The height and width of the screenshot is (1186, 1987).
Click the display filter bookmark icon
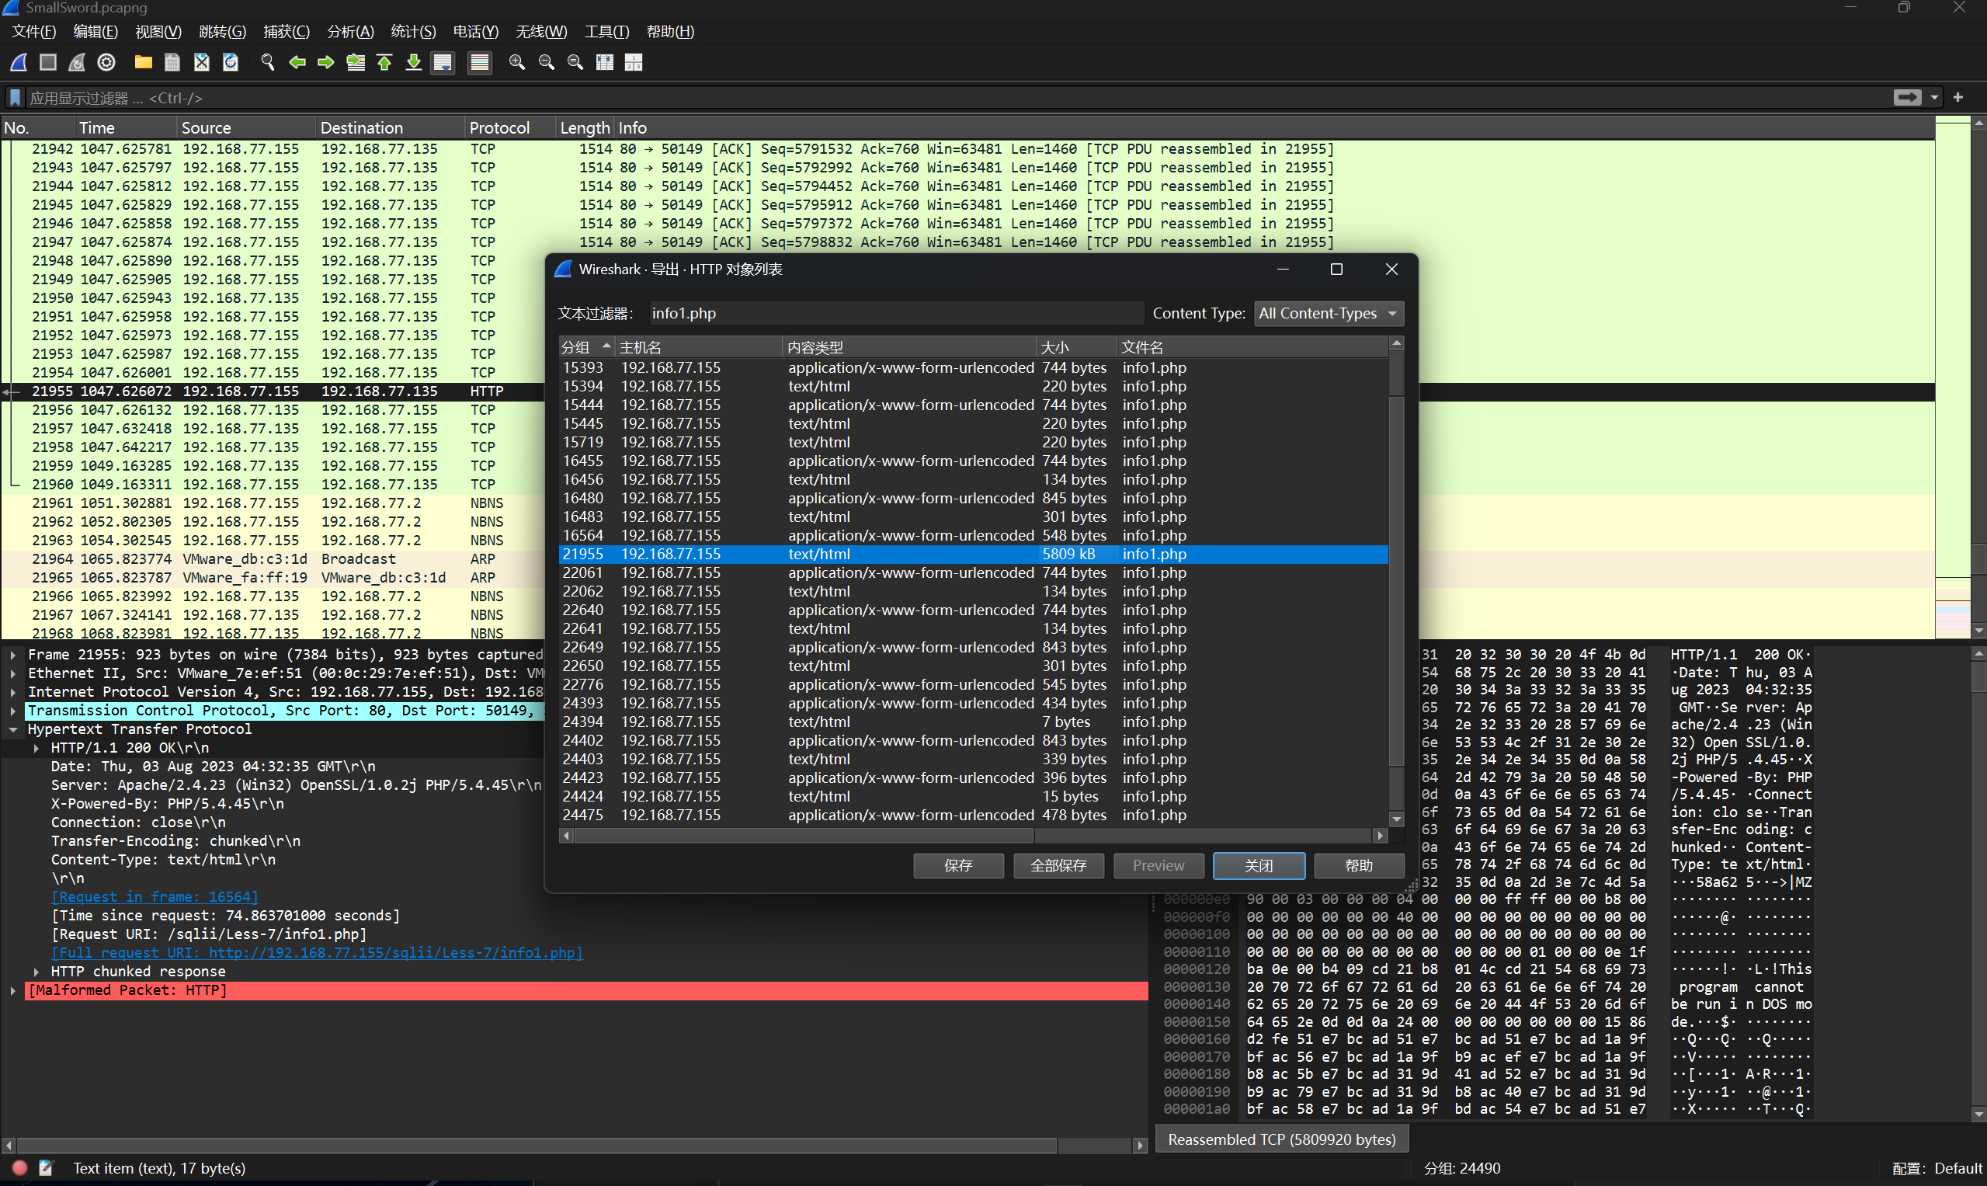pyautogui.click(x=16, y=98)
